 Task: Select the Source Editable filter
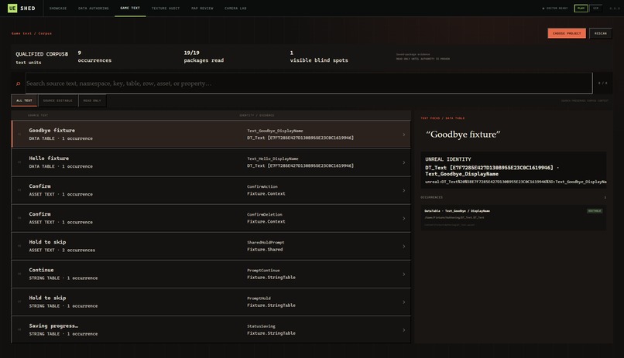pos(58,101)
